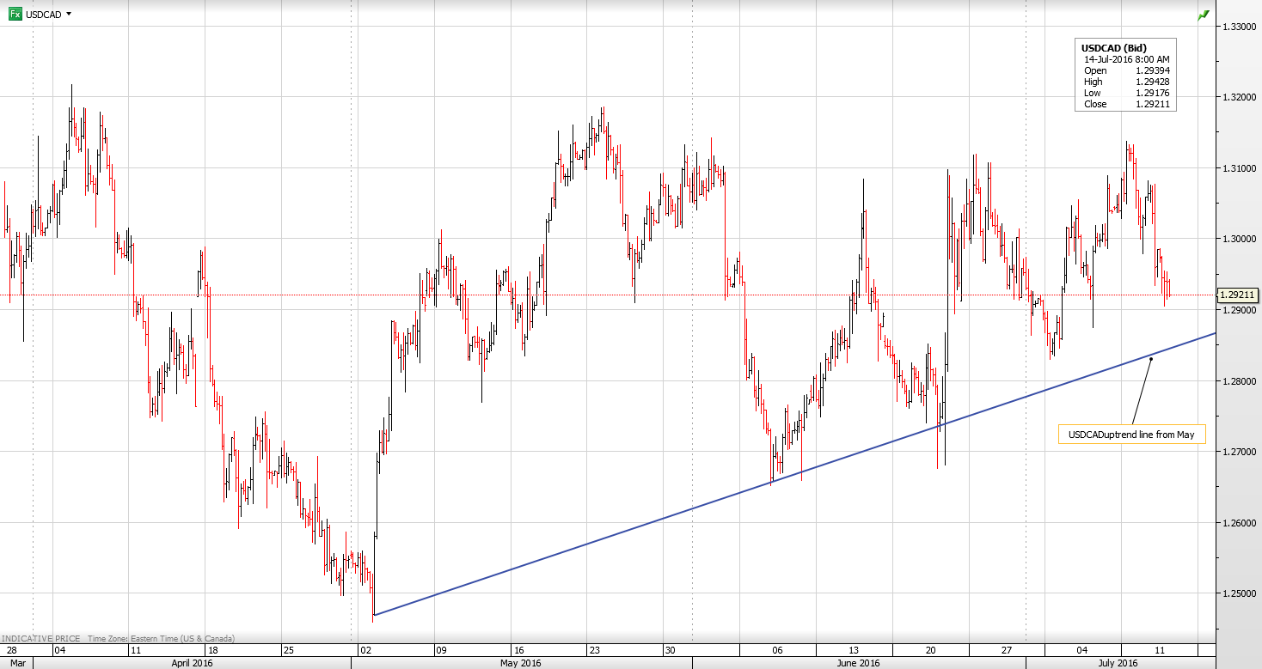Click the Close value row in info box
Viewport: 1262px width, 669px height.
click(x=1125, y=104)
